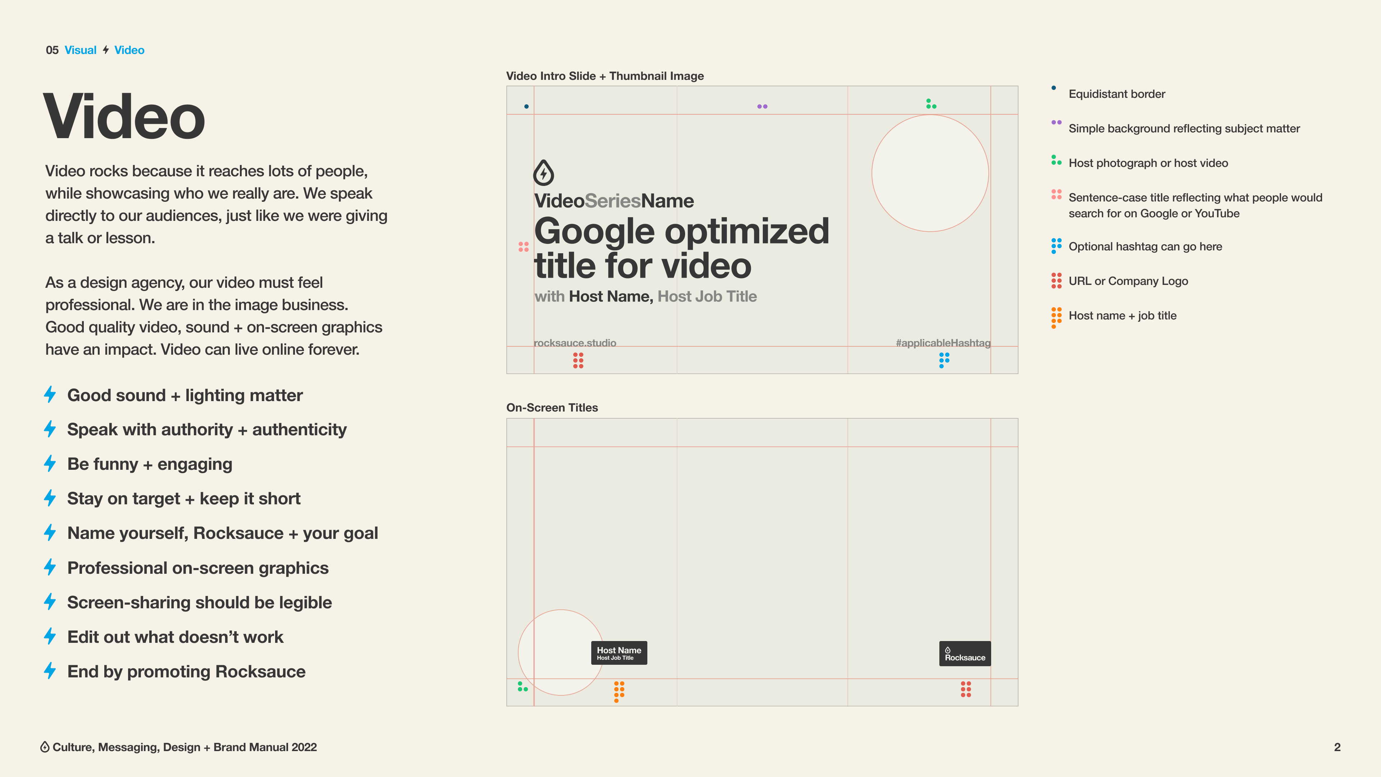The image size is (1381, 777).
Task: Click the #applicableHashtag text
Action: (943, 343)
